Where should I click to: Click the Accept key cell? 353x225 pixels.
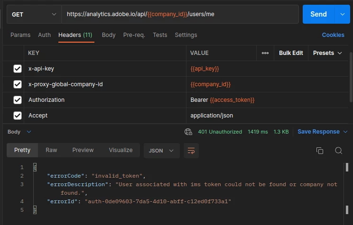point(105,116)
